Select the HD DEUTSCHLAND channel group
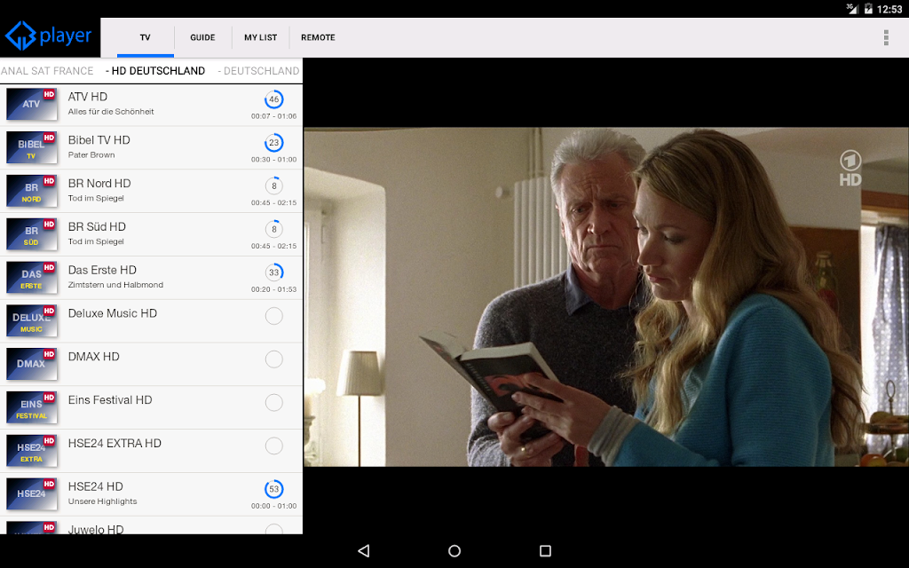This screenshot has width=909, height=568. pyautogui.click(x=155, y=71)
